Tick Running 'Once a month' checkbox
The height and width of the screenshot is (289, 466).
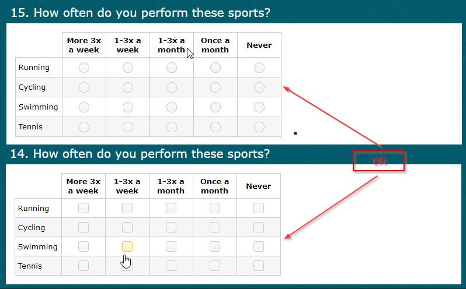[215, 208]
